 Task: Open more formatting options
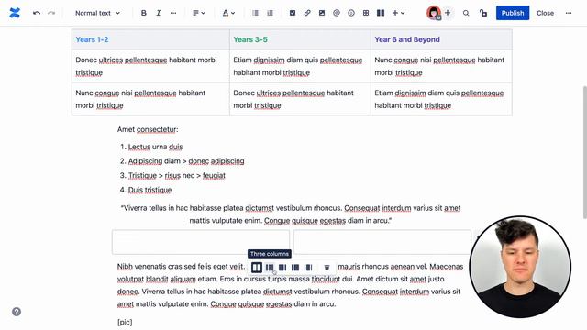173,13
